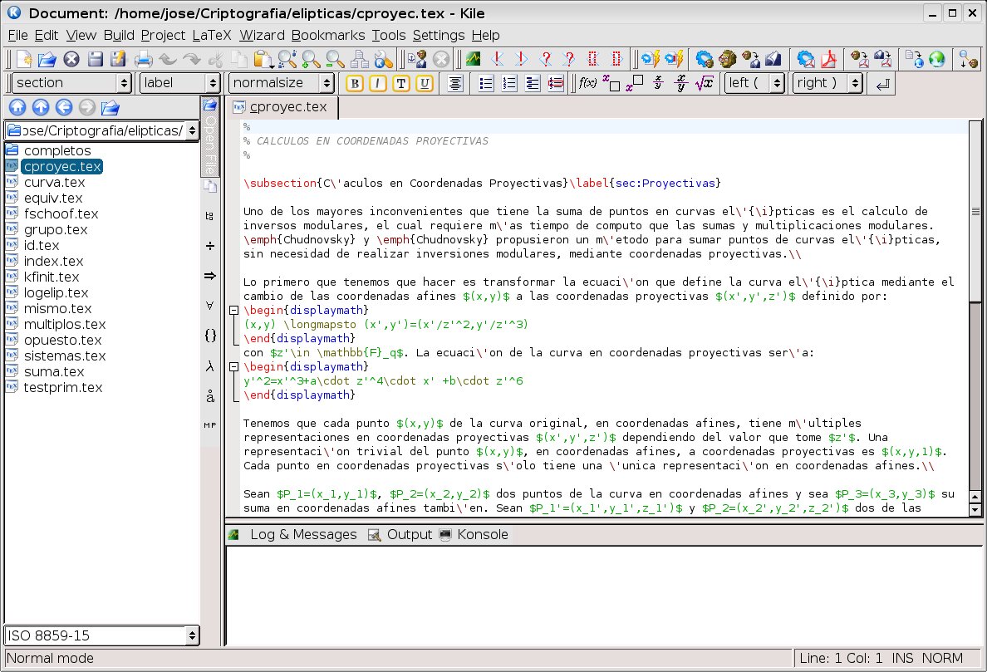Toggle italic formatting button
The width and height of the screenshot is (987, 672).
378,83
